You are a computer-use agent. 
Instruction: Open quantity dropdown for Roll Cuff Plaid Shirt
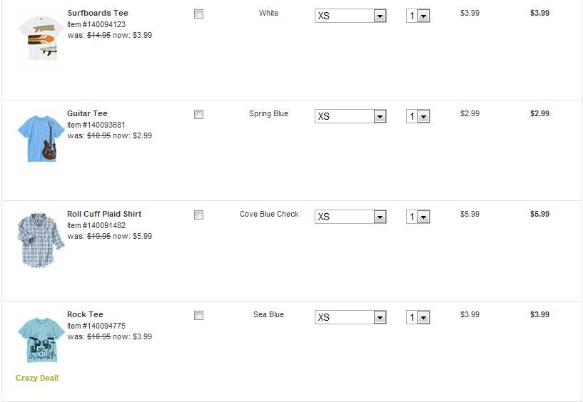418,217
